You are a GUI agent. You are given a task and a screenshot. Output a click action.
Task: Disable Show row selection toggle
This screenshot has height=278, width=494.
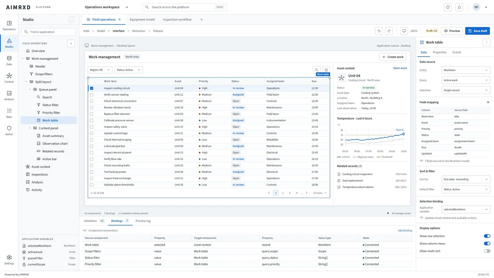coord(487,236)
